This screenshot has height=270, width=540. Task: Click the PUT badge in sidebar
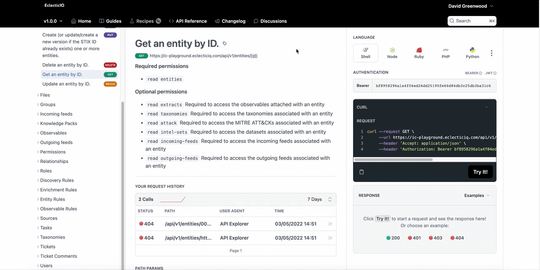pos(110,35)
